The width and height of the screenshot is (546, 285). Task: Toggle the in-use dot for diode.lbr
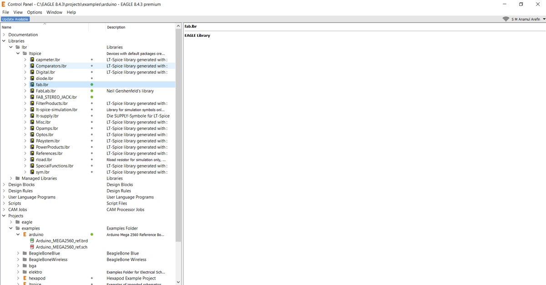tap(92, 79)
